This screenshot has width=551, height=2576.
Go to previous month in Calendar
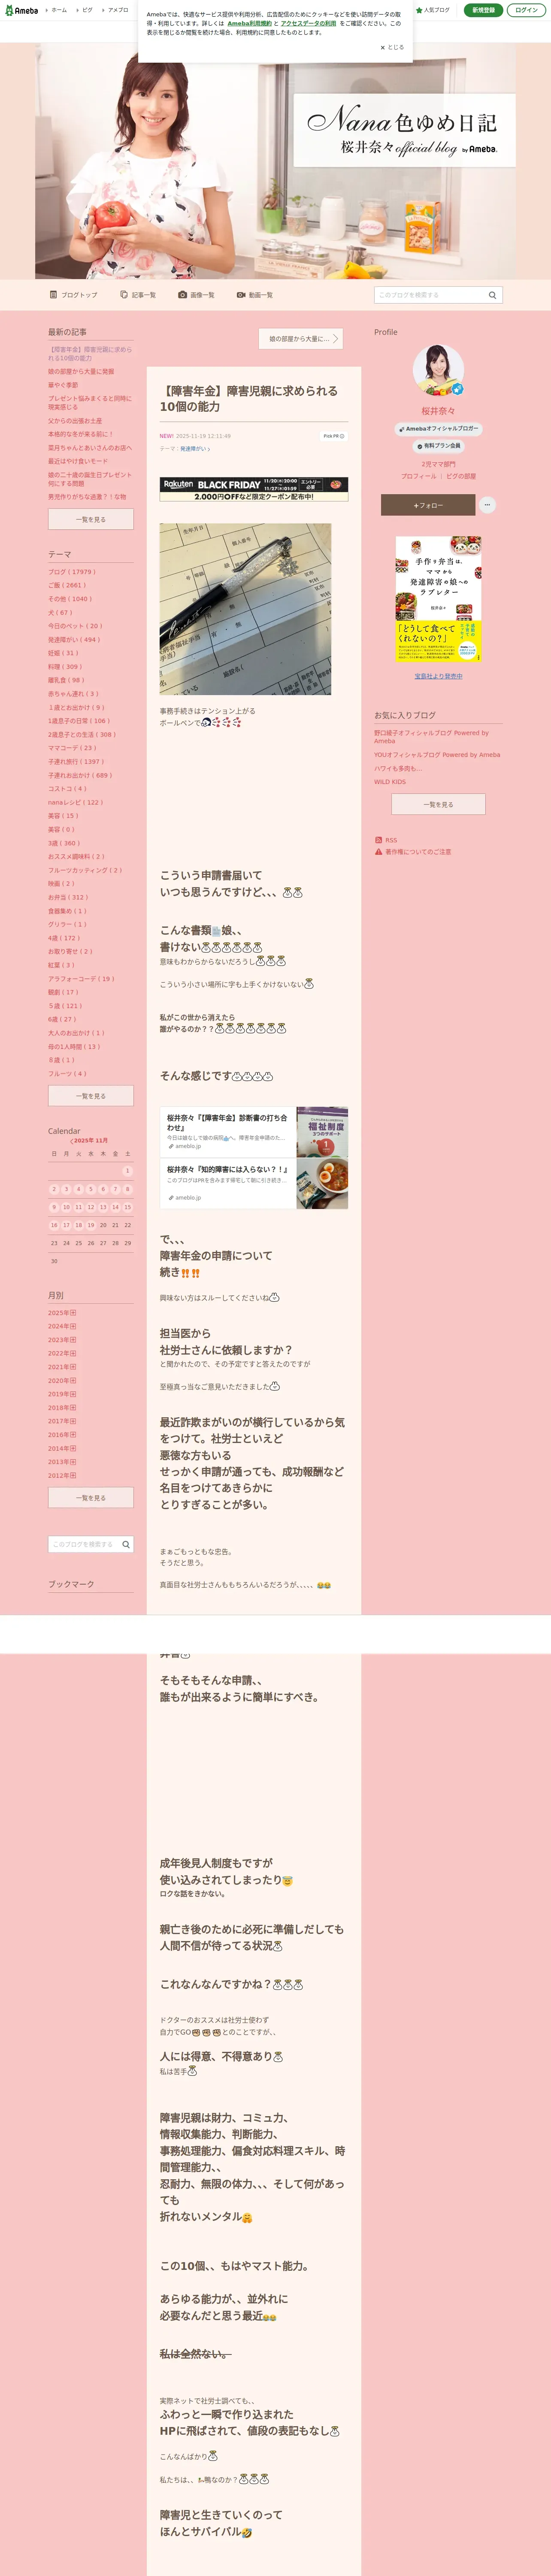72,1141
